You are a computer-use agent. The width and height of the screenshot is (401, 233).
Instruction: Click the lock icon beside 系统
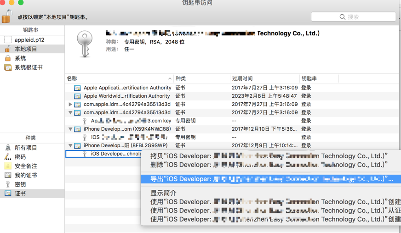(8, 58)
